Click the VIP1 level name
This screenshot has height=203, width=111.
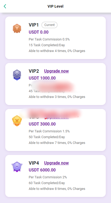(x=34, y=25)
